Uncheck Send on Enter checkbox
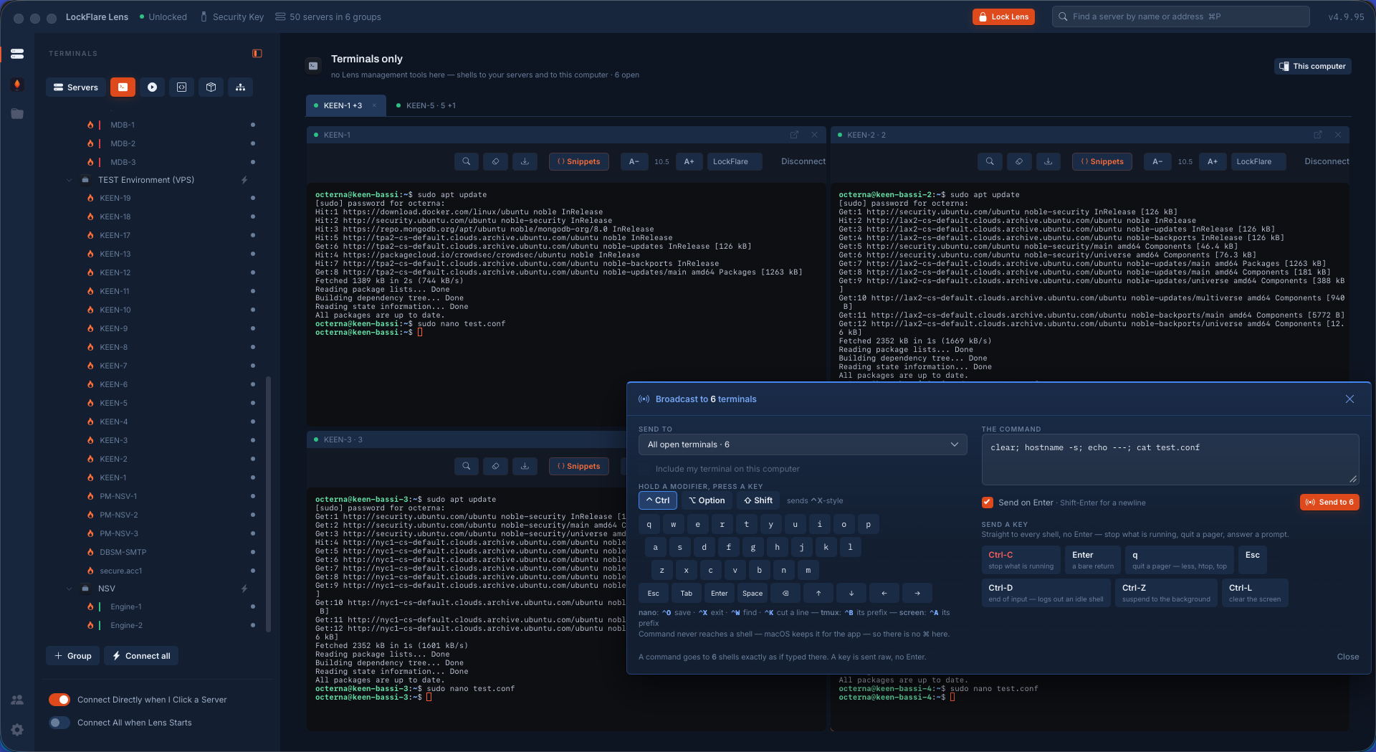 [988, 503]
